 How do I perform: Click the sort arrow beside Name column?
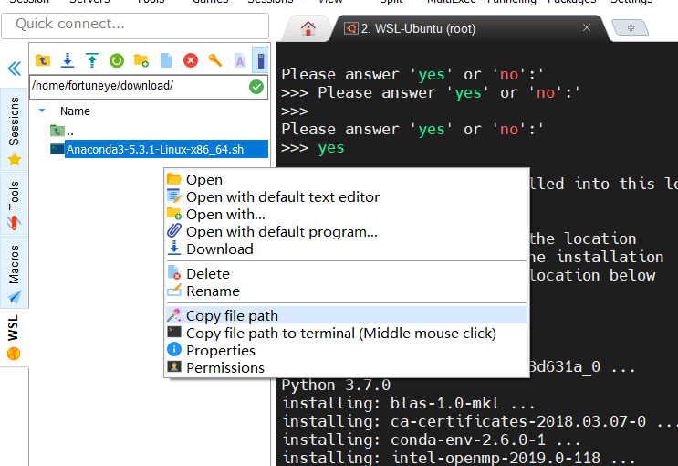(x=42, y=111)
